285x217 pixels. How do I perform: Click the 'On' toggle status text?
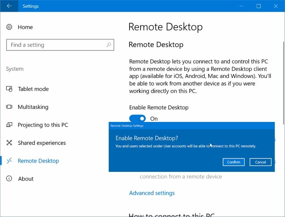coord(154,119)
